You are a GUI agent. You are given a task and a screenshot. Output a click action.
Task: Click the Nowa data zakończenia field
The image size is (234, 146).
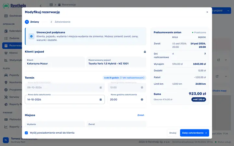pyautogui.click(x=65, y=100)
